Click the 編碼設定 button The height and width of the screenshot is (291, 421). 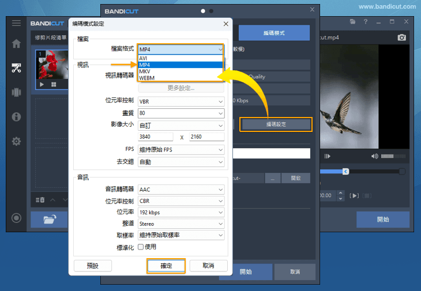(x=276, y=124)
